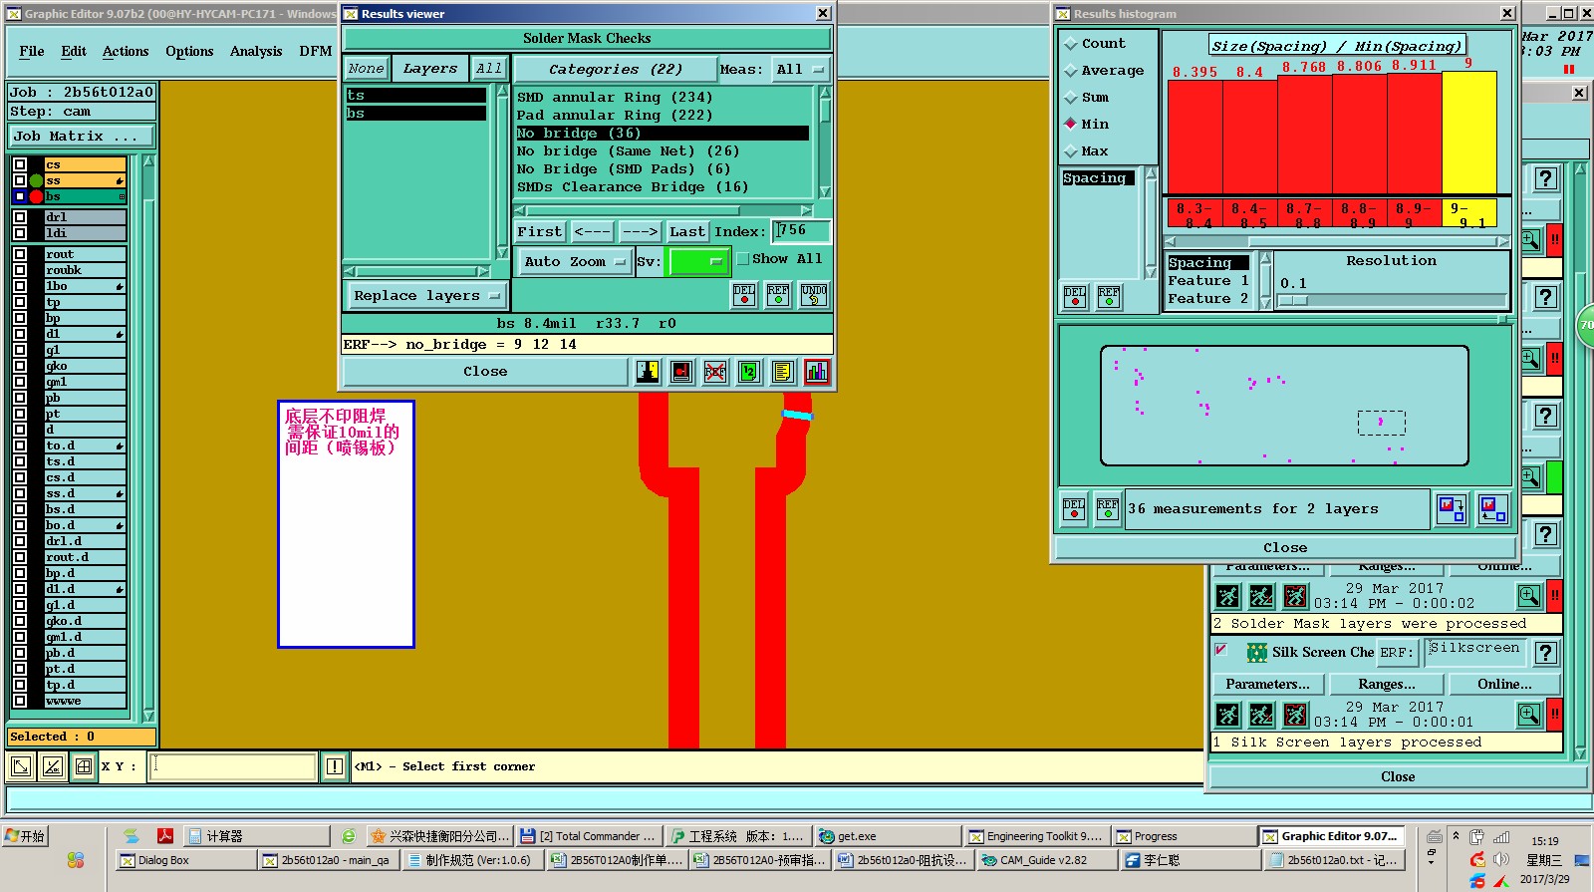Click the crossed-out REF icon

point(715,372)
